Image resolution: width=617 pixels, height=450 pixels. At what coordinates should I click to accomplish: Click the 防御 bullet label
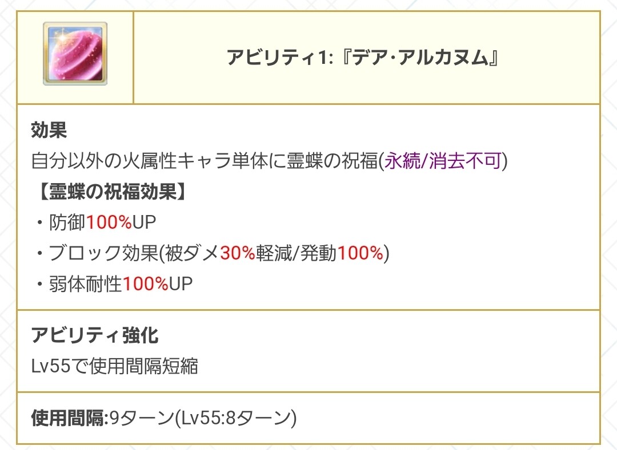click(x=69, y=222)
